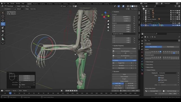Screen dimensions: 181x102
Task: Open the Tool properties tab icon
Action: (142, 37)
